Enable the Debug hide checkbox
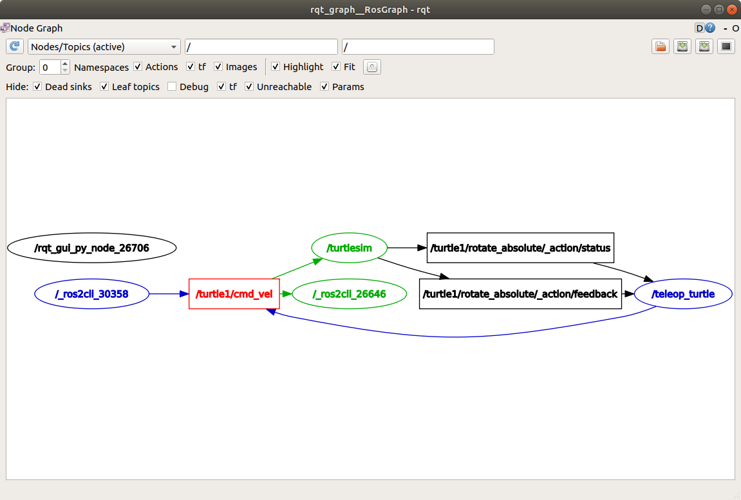This screenshot has height=500, width=741. 172,87
